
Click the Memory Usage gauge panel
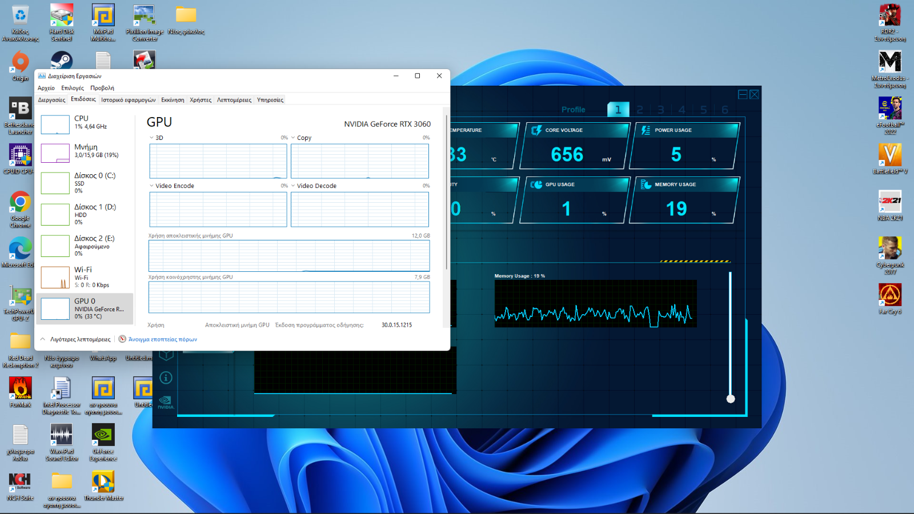[684, 200]
